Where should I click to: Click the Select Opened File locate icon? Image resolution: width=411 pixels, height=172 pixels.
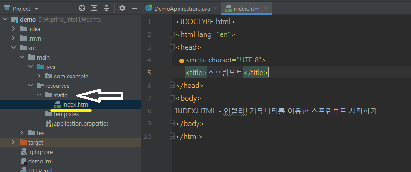(82, 9)
